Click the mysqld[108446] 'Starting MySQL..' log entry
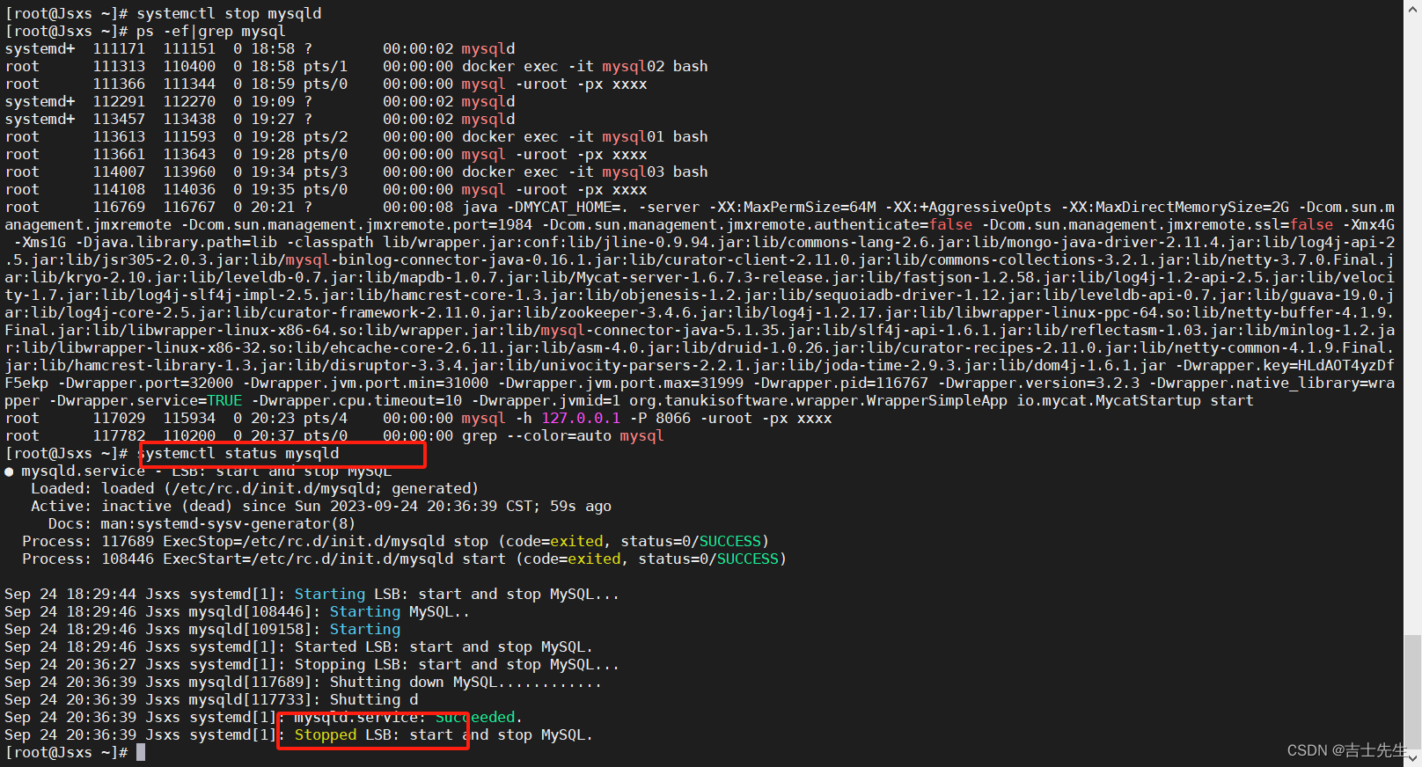The image size is (1422, 767). pos(238,611)
